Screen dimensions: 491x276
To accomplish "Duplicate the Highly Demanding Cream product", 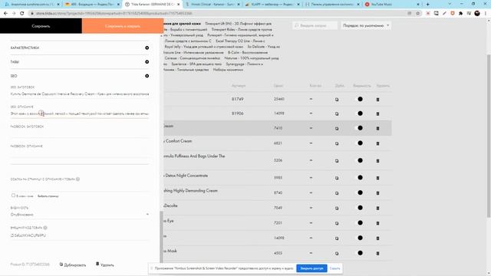I will [x=337, y=193].
